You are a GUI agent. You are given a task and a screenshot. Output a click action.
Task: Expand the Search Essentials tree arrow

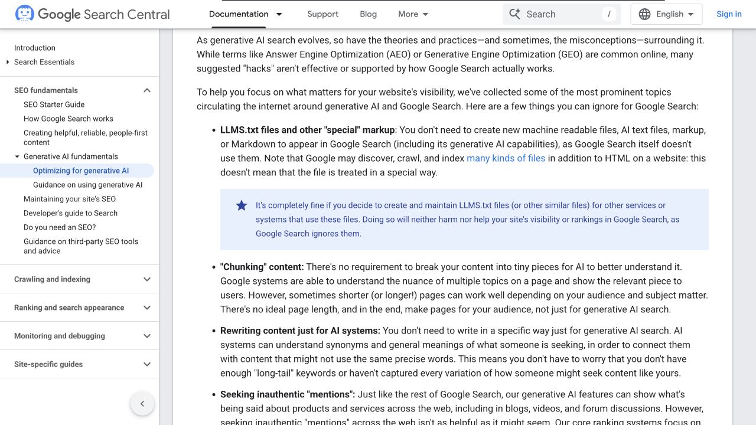(x=8, y=62)
